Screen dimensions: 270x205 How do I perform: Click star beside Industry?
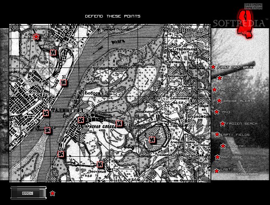click(x=223, y=146)
